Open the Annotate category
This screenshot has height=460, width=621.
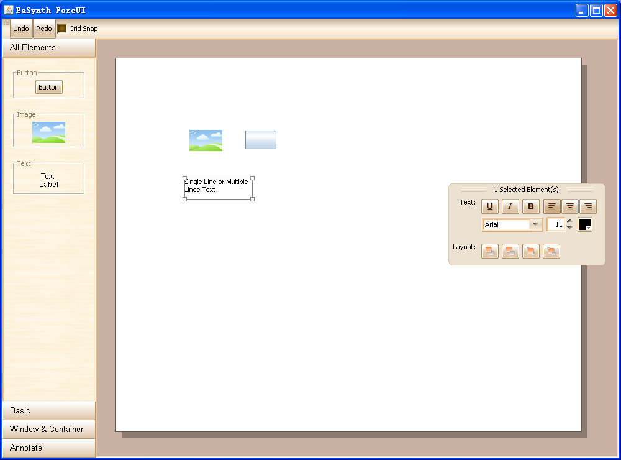click(49, 448)
